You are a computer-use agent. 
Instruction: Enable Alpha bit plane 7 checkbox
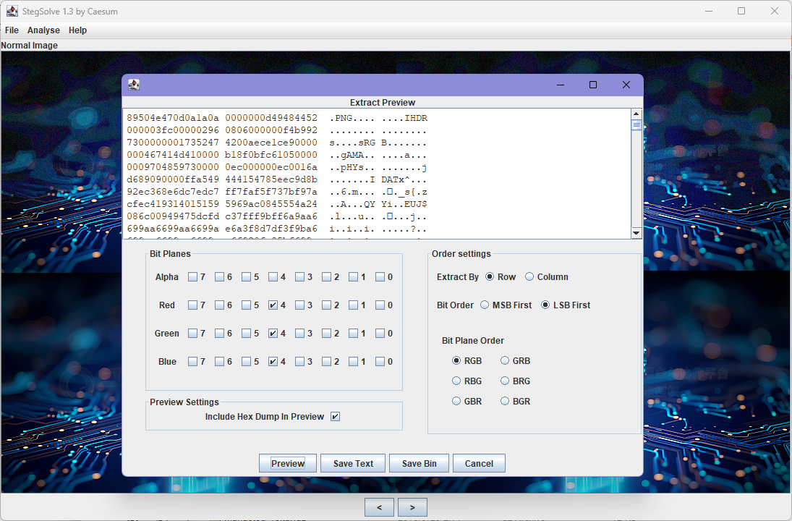[192, 277]
